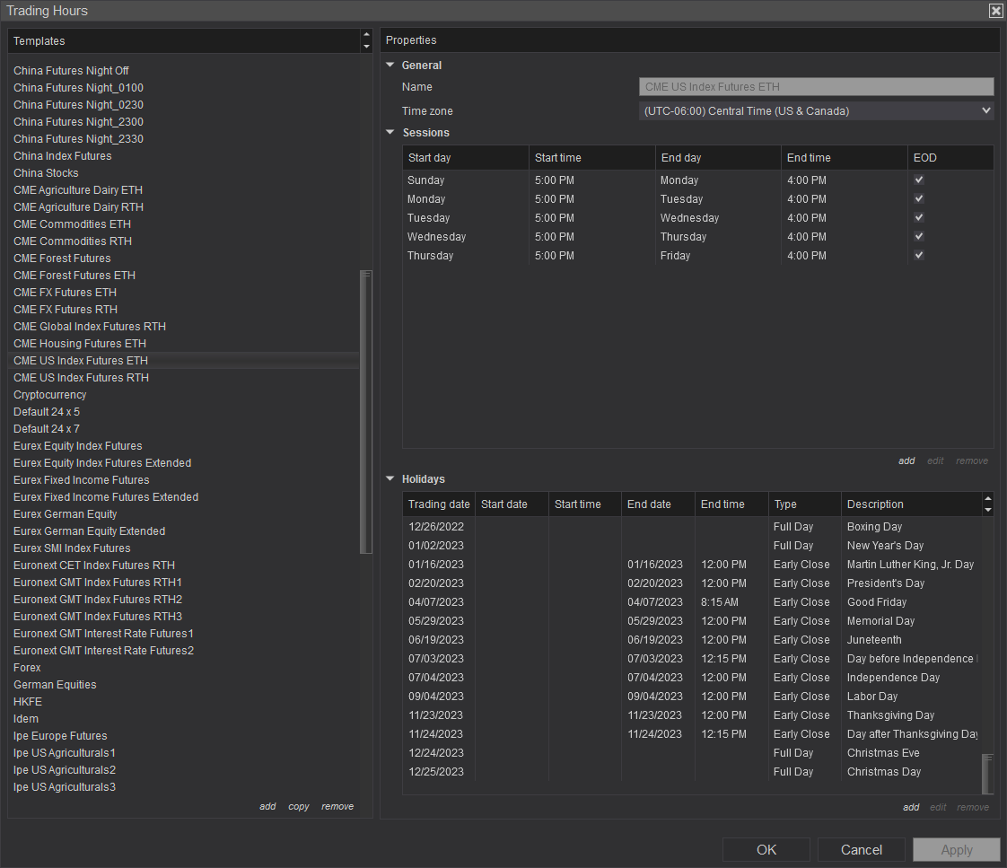The height and width of the screenshot is (868, 1007).
Task: Collapse the General section
Action: coord(390,65)
